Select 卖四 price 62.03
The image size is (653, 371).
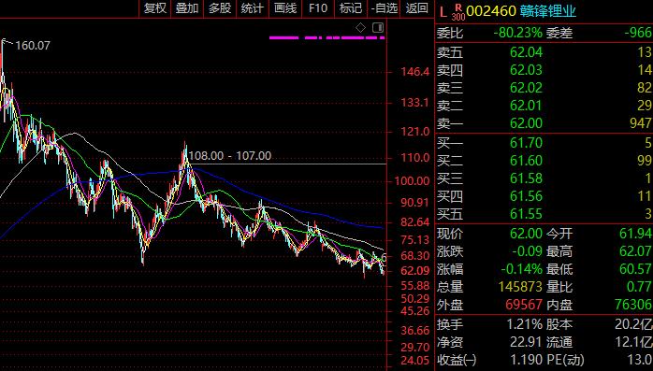pos(526,70)
